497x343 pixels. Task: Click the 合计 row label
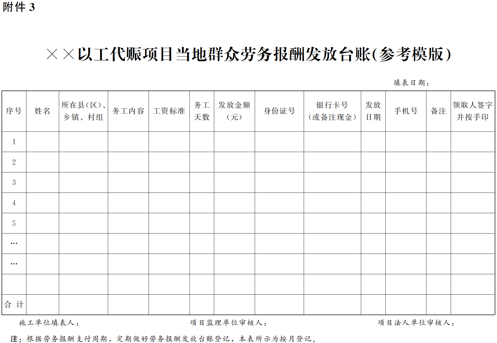14,305
